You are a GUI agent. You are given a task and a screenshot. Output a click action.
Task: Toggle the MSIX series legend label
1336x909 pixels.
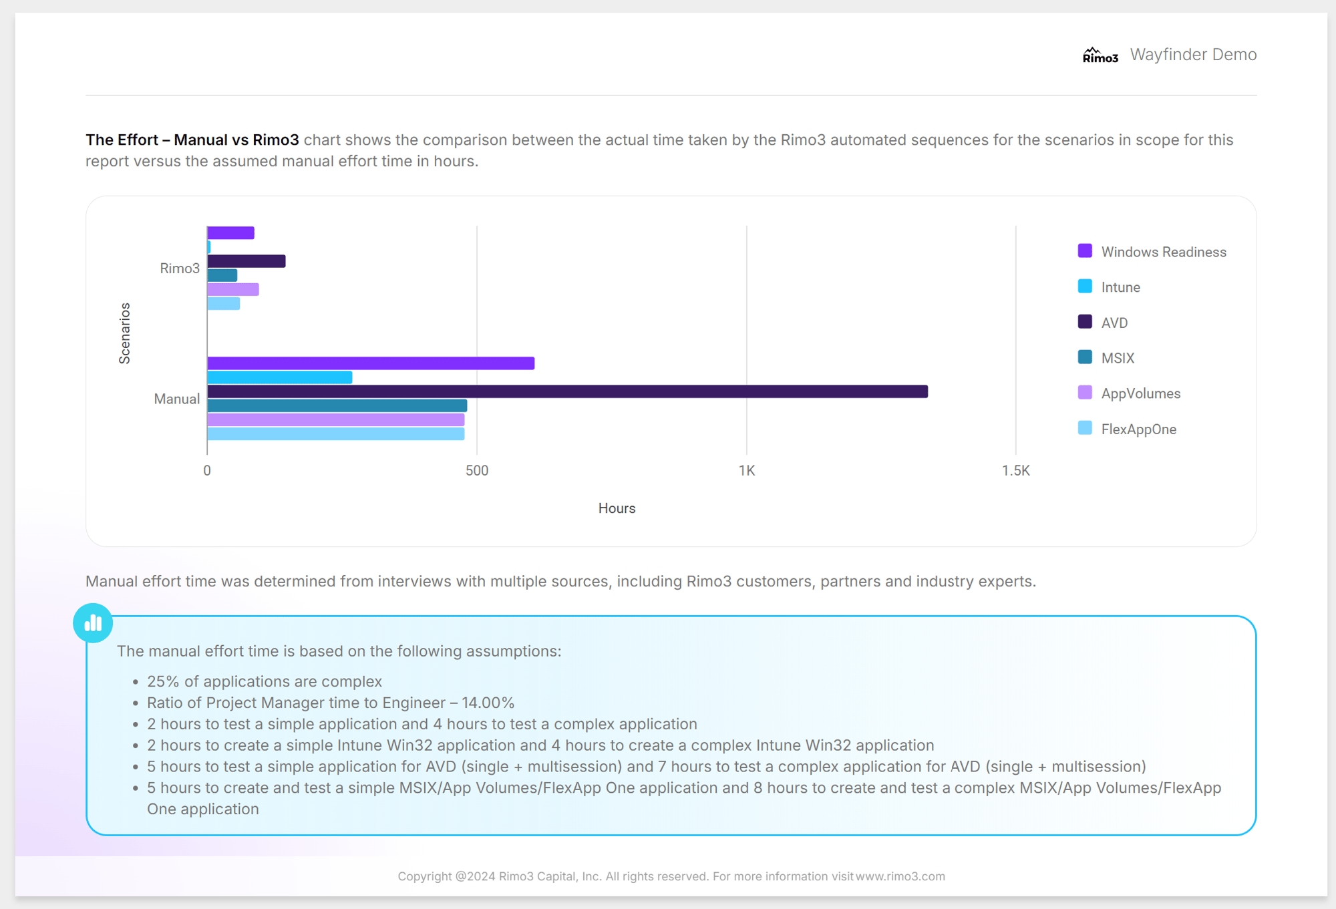click(x=1118, y=358)
